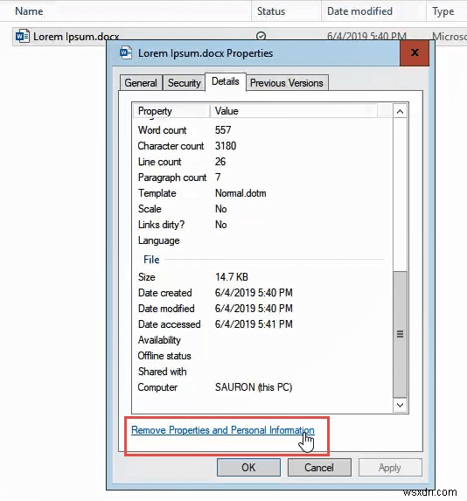Click the Property column header
Viewport: 467px width, 501px height.
(171, 111)
